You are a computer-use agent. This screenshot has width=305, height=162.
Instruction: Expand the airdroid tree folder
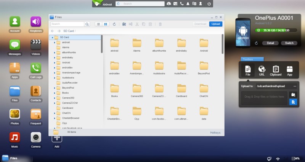[x=55, y=42]
